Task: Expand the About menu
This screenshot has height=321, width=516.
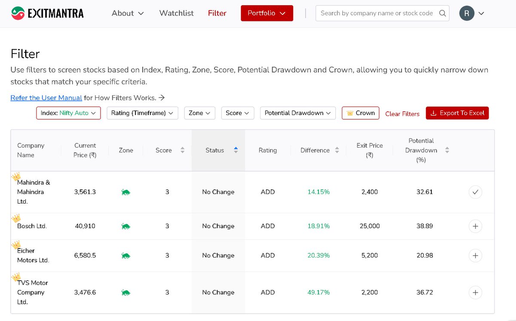Action: click(x=128, y=13)
